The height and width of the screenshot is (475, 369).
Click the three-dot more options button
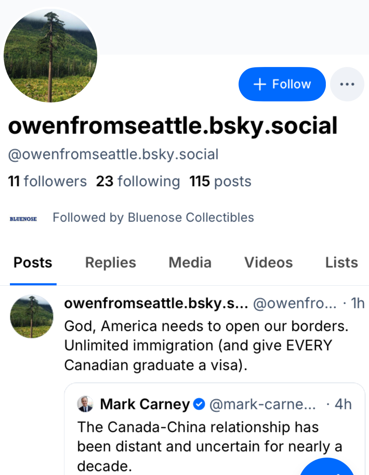[x=347, y=84]
